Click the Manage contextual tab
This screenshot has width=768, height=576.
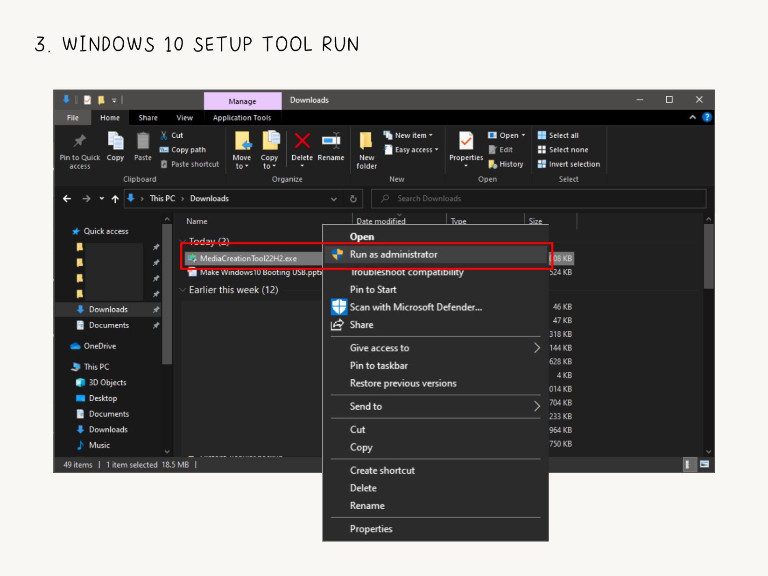point(242,101)
